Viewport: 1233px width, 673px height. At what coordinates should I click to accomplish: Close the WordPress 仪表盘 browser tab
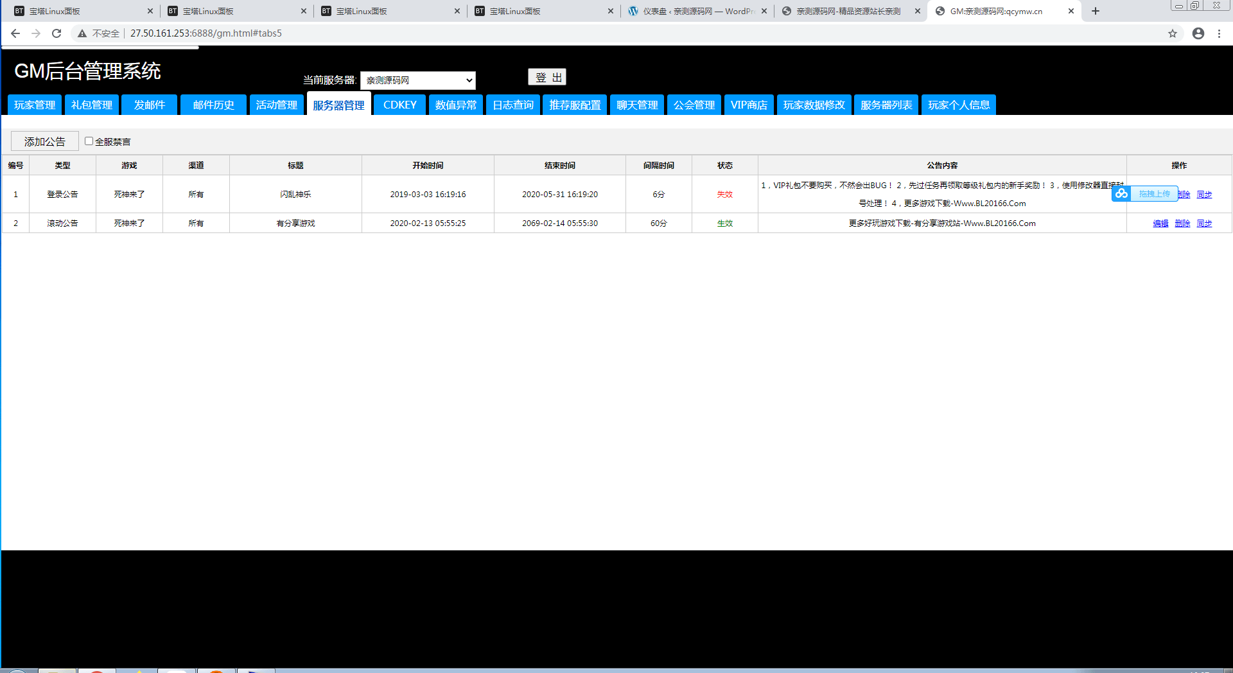click(764, 11)
